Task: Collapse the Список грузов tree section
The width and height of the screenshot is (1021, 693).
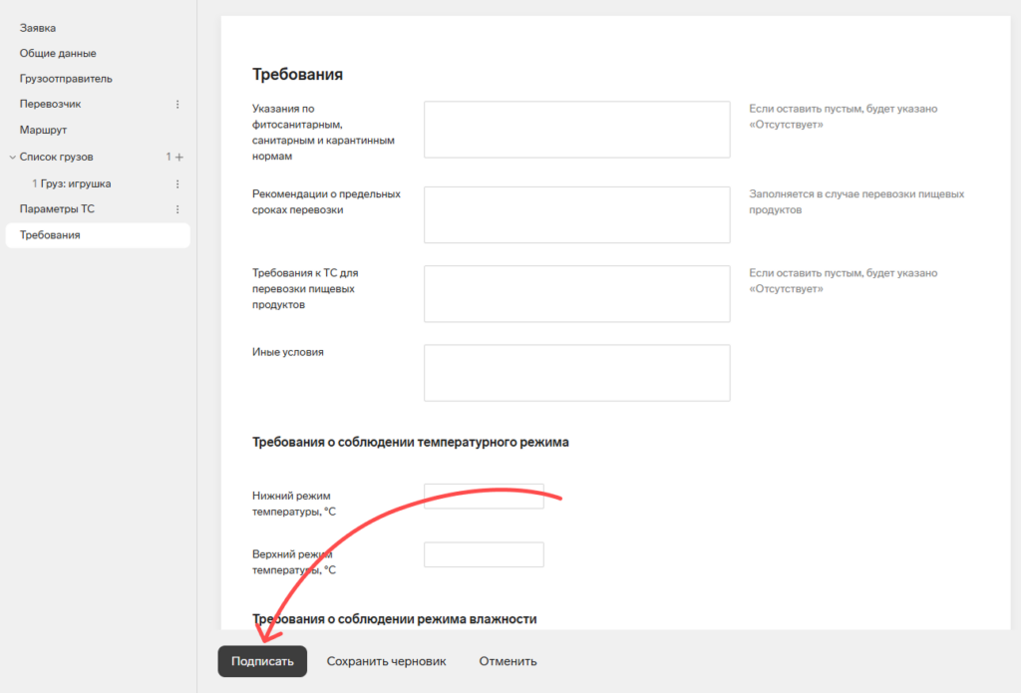Action: pos(12,157)
